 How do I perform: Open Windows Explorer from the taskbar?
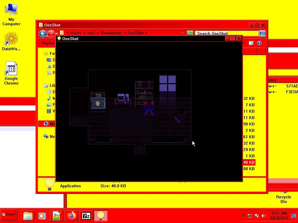pos(28,216)
